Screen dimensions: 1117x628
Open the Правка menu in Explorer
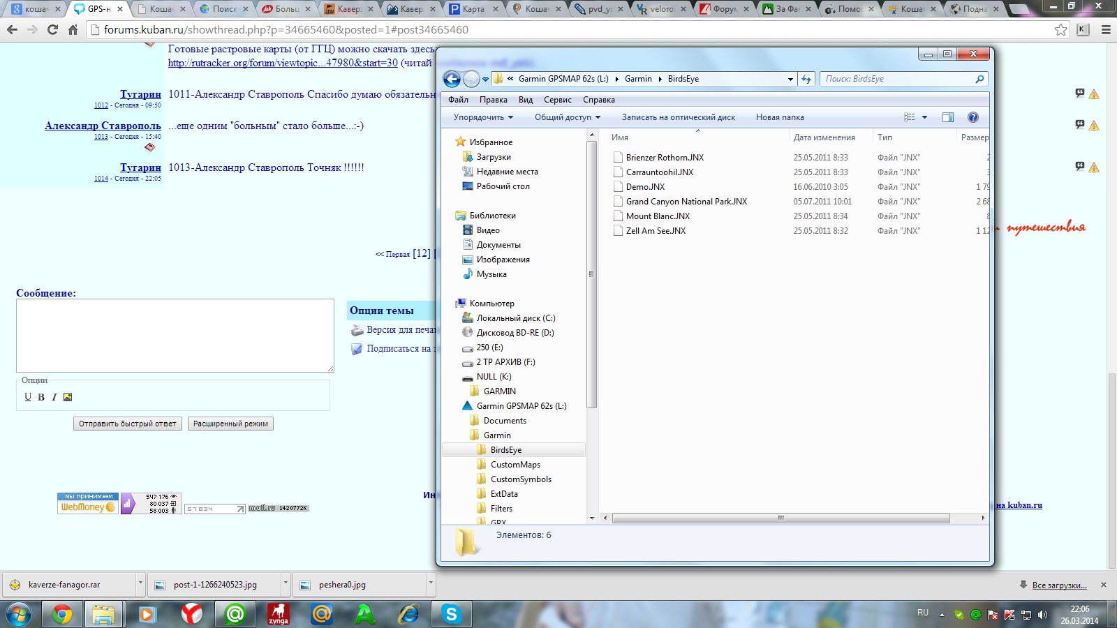point(493,100)
